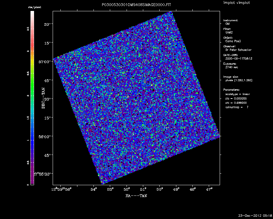This screenshot has height=219, width=273.
Task: Click the object name 'Coma Pos3'
Action: click(233, 41)
